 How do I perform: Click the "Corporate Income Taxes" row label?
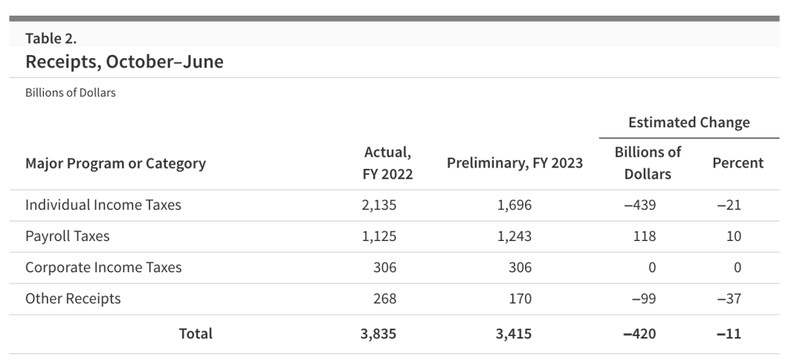pos(103,267)
